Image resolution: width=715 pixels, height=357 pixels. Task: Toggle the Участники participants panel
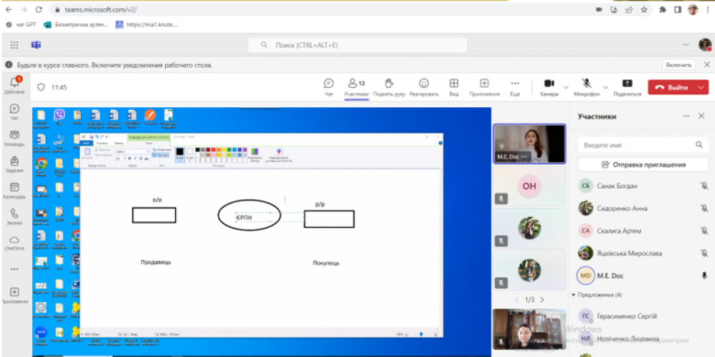click(356, 86)
